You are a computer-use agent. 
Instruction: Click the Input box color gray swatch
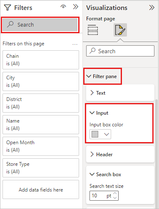[x=95, y=134]
